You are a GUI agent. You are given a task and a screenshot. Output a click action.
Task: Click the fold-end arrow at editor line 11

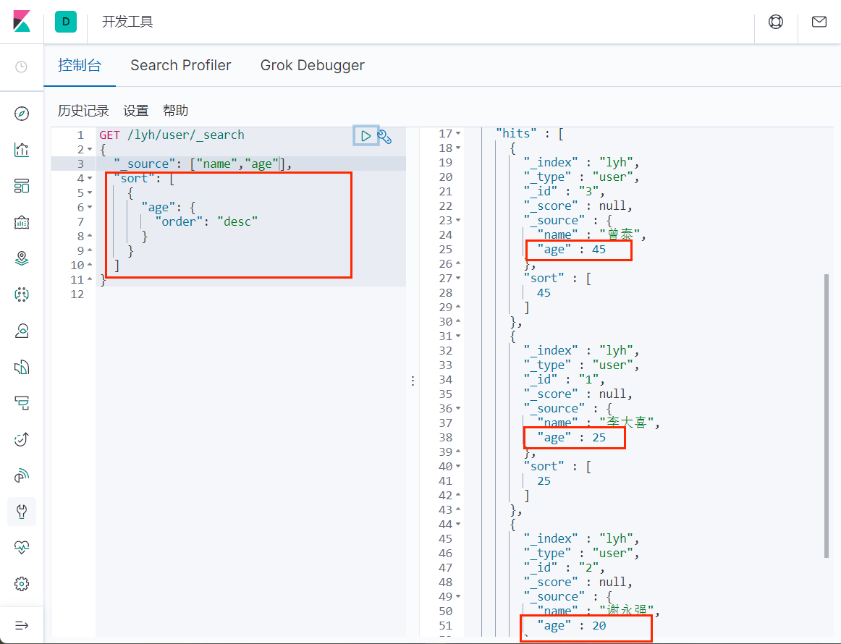coord(90,279)
